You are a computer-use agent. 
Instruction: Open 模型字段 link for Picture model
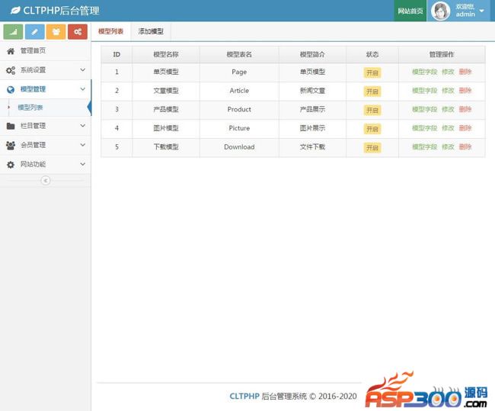(424, 128)
